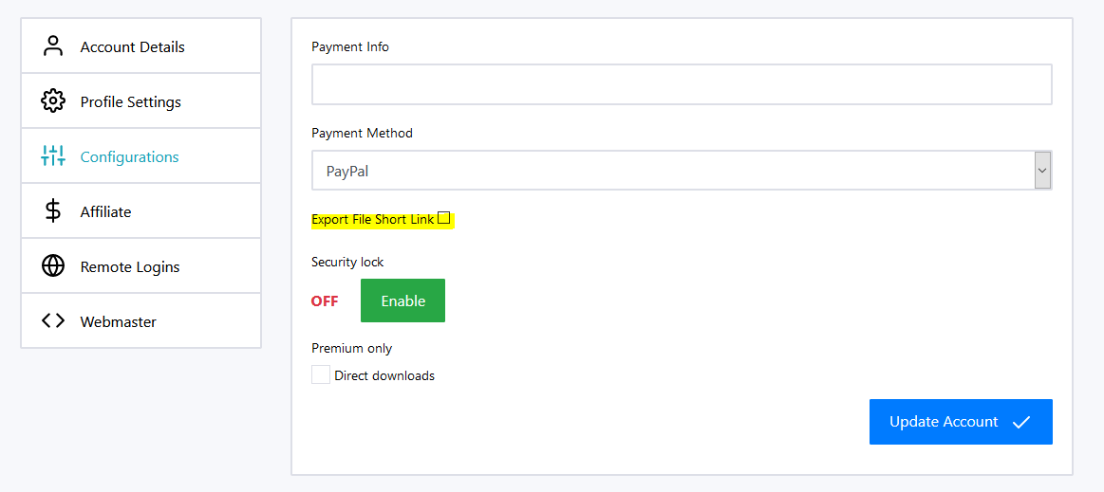Image resolution: width=1104 pixels, height=492 pixels.
Task: Click the checkmark icon on Update Account
Action: point(1021,422)
